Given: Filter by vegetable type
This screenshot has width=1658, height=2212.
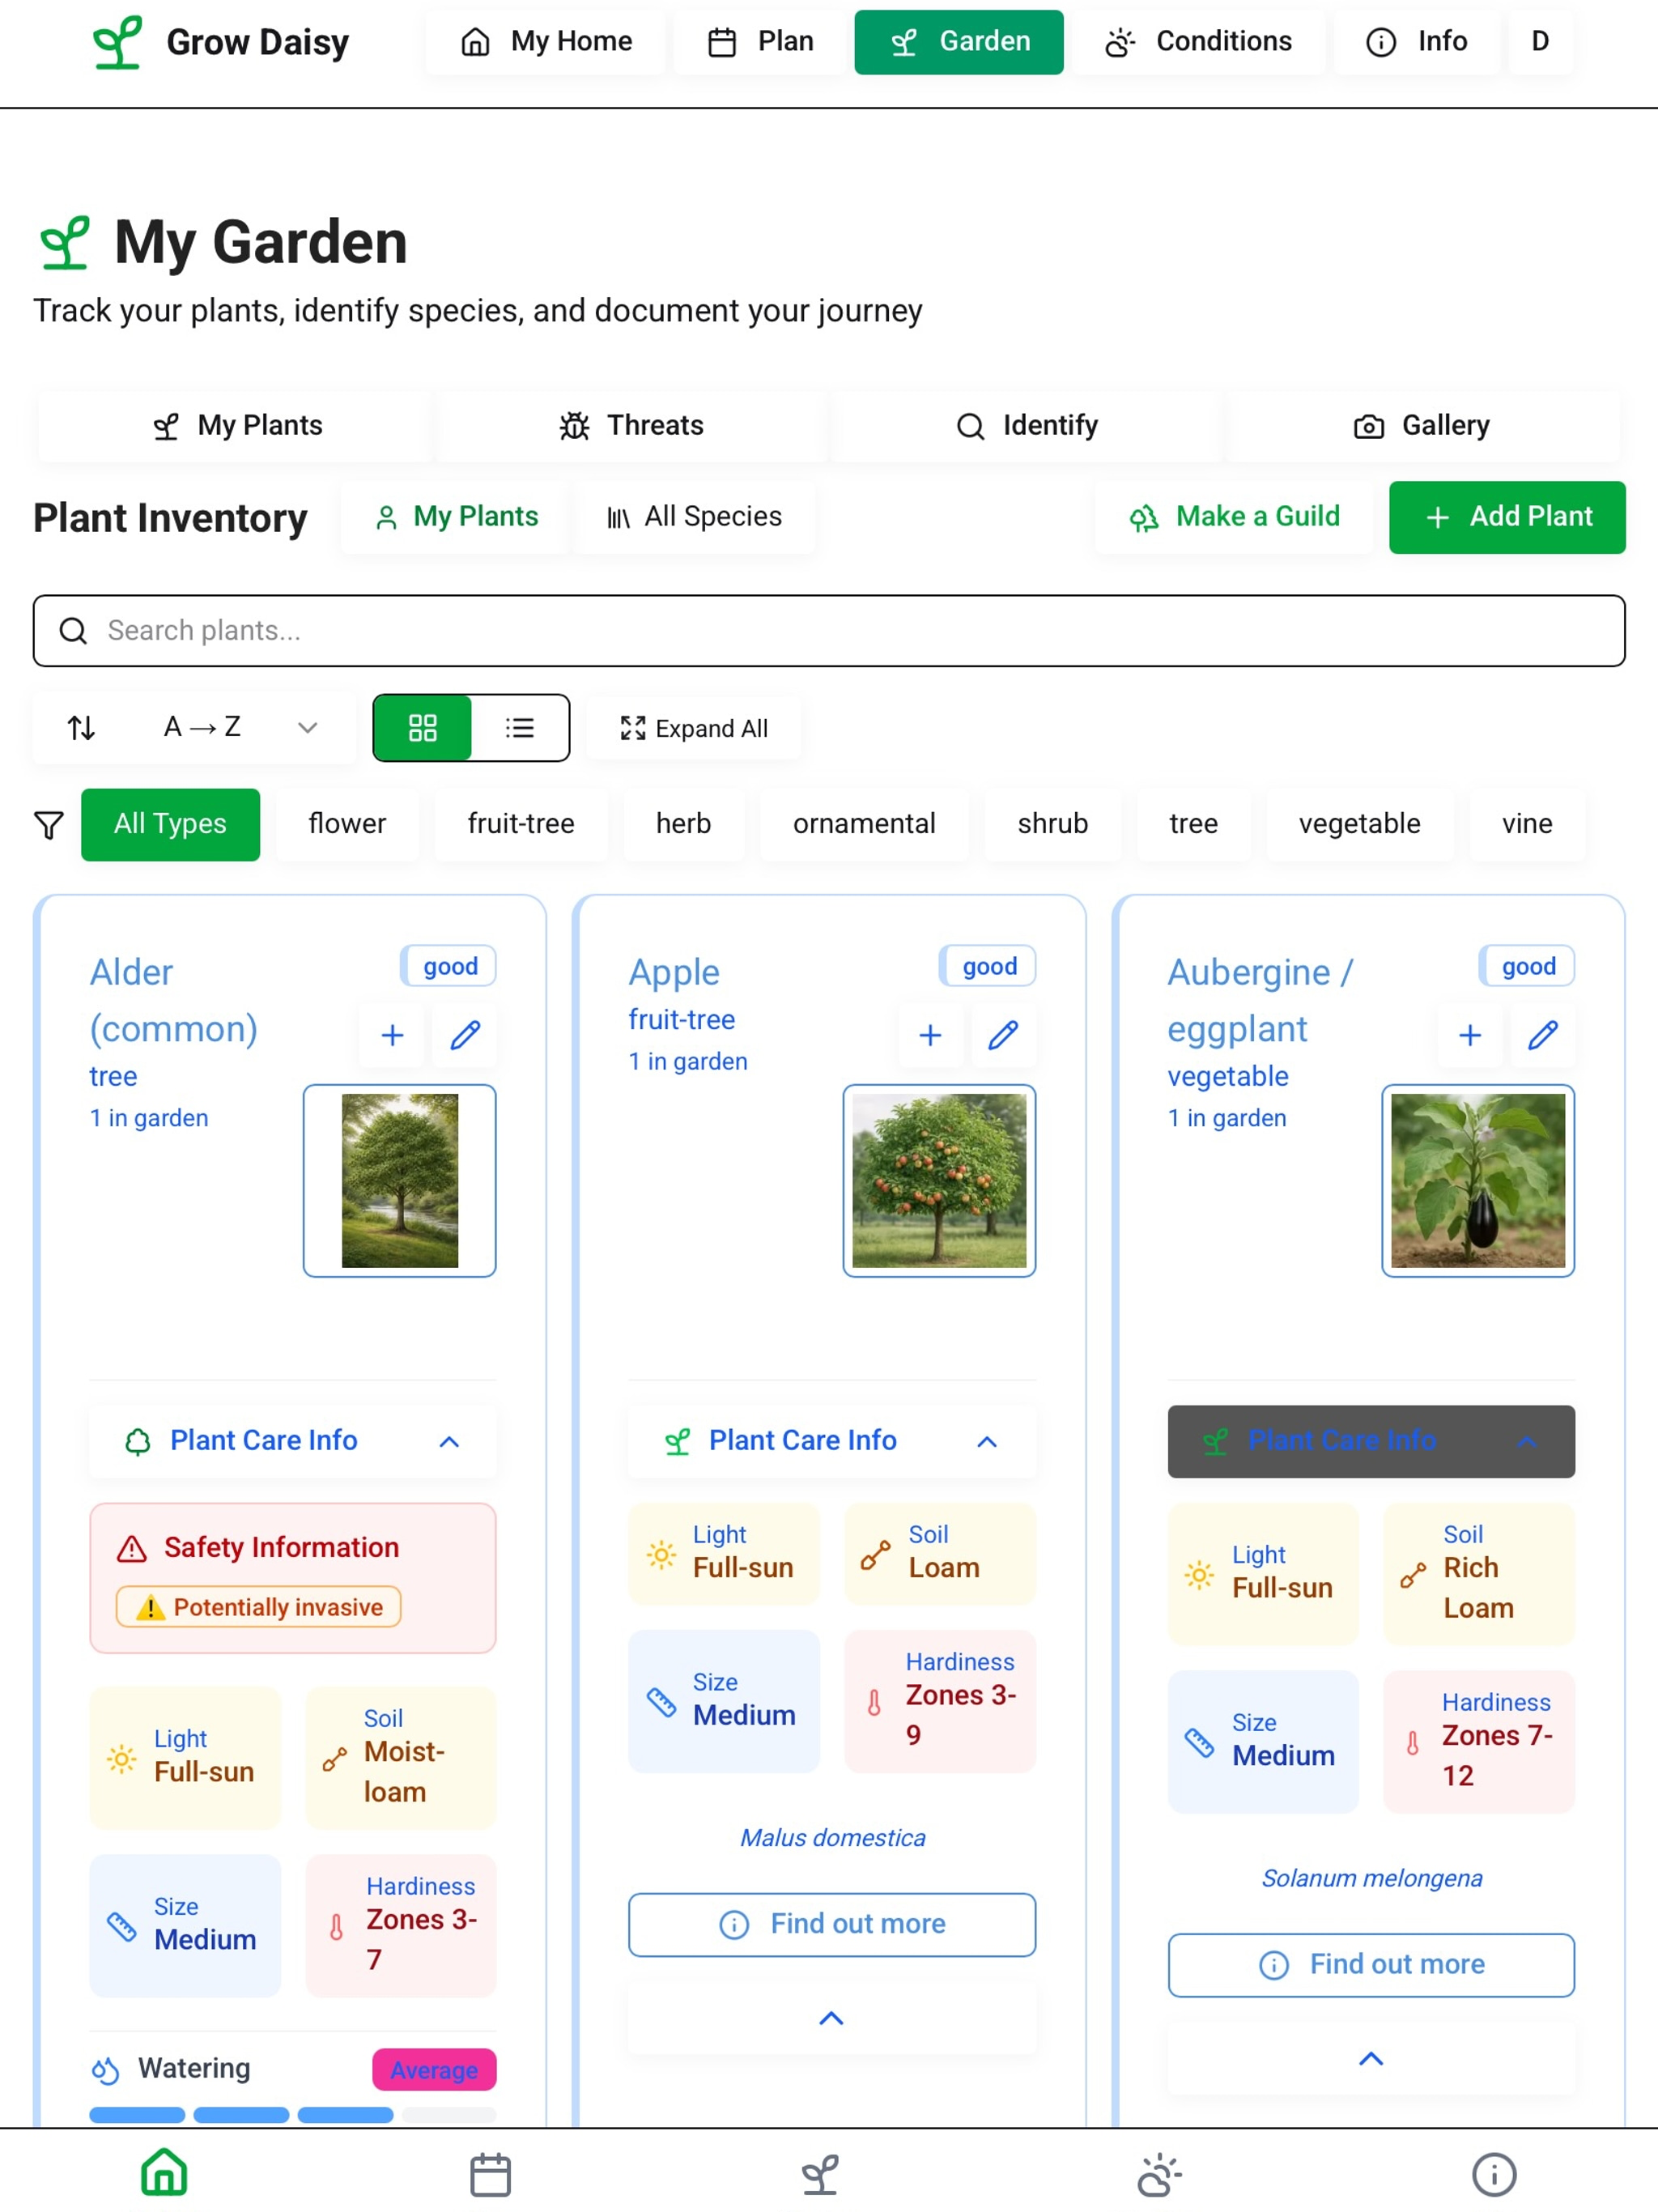Looking at the screenshot, I should [x=1359, y=825].
